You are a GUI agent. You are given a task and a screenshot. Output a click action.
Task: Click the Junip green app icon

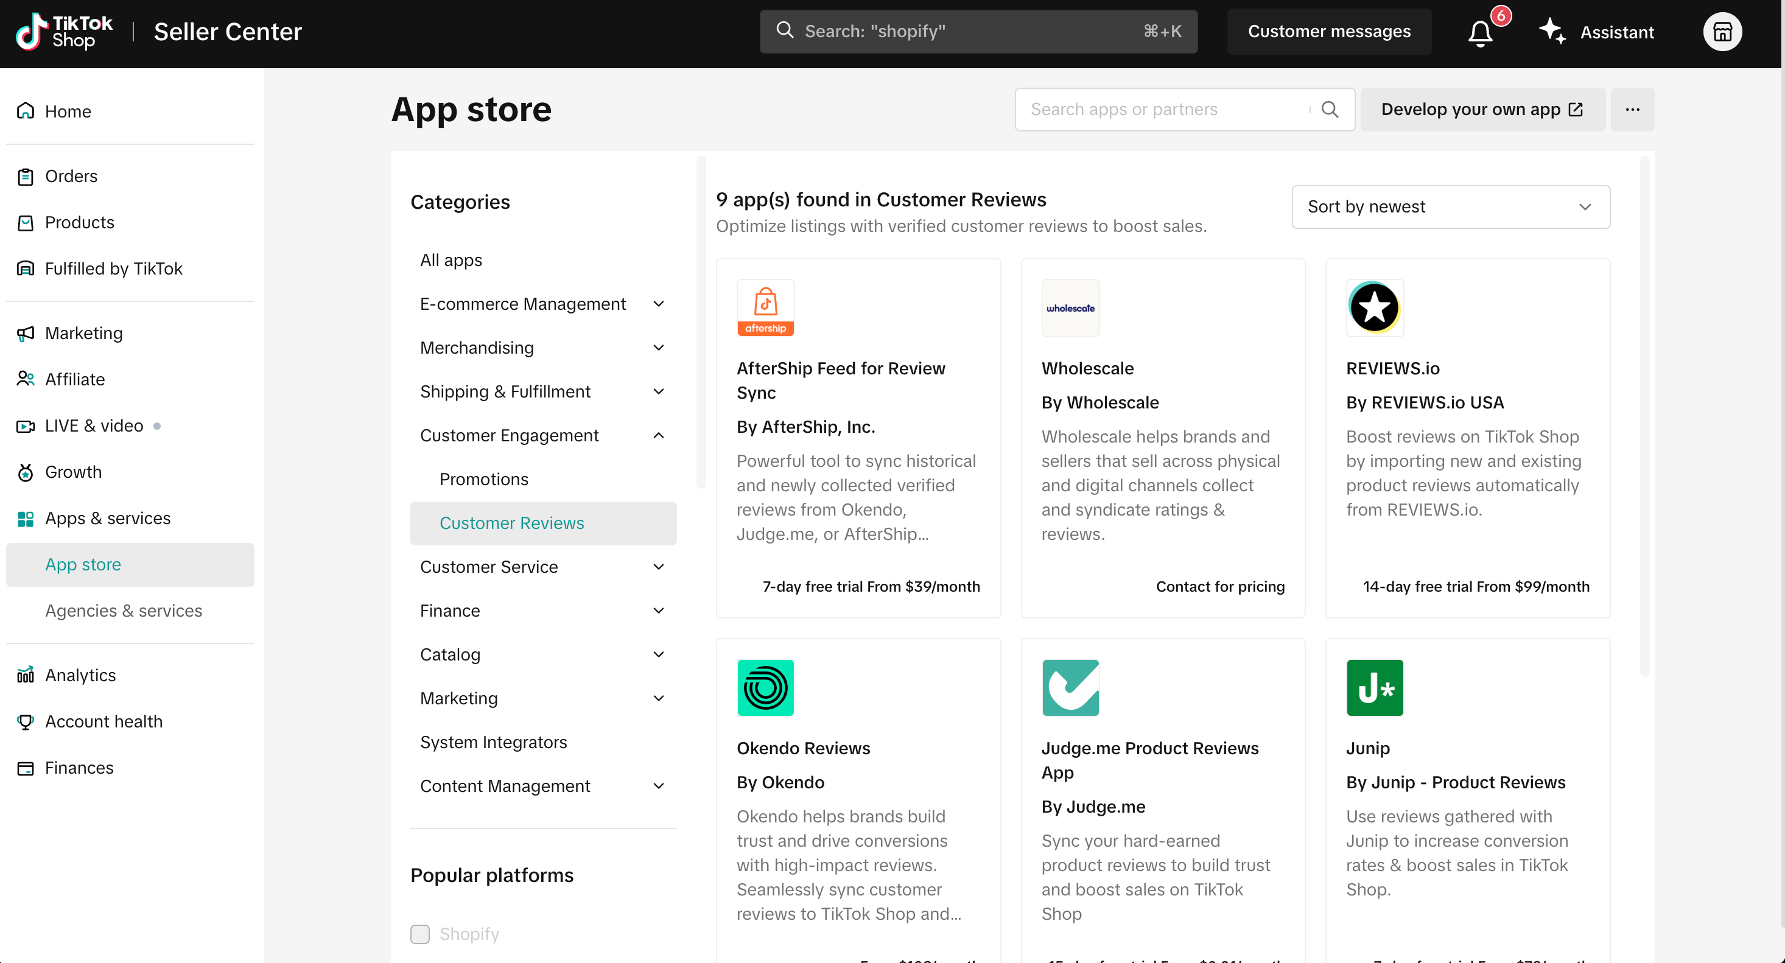(x=1374, y=687)
